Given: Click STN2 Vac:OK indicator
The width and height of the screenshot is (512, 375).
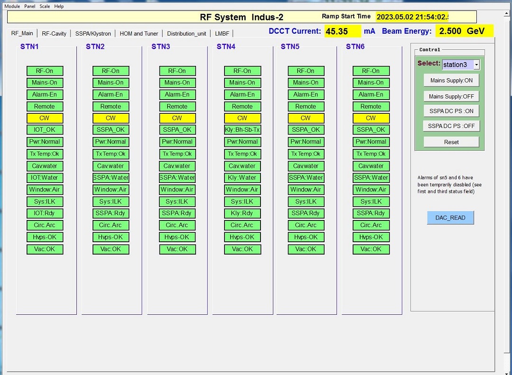Looking at the screenshot, I should (x=111, y=249).
